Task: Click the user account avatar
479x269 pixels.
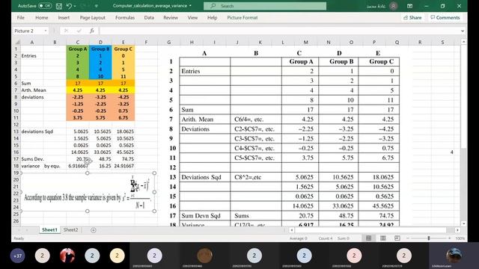Action: click(x=394, y=6)
